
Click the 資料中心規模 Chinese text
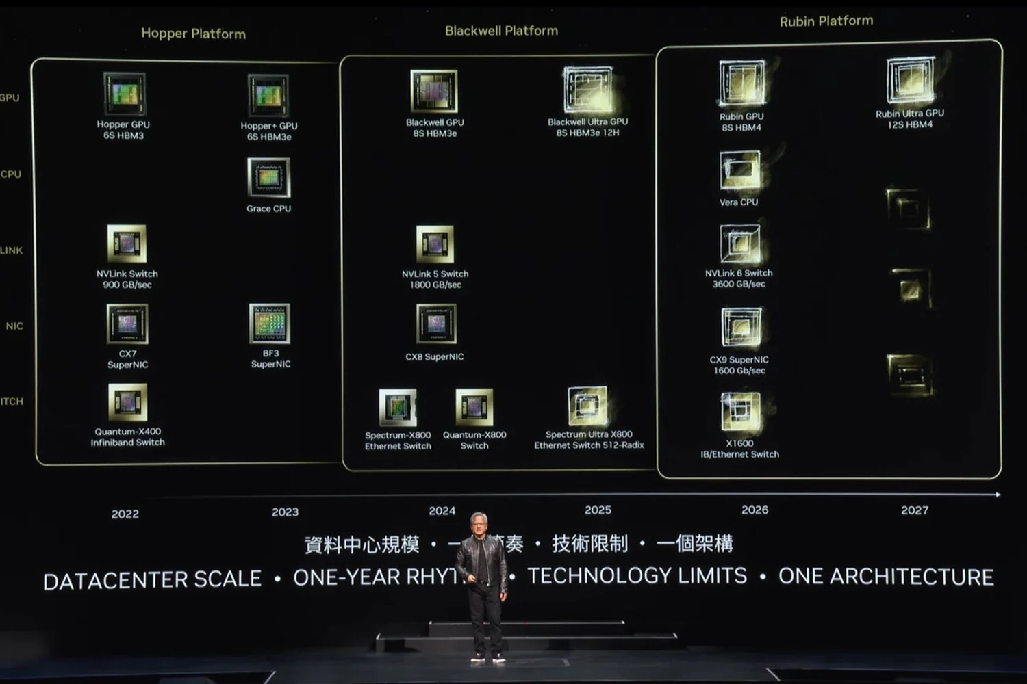click(362, 545)
